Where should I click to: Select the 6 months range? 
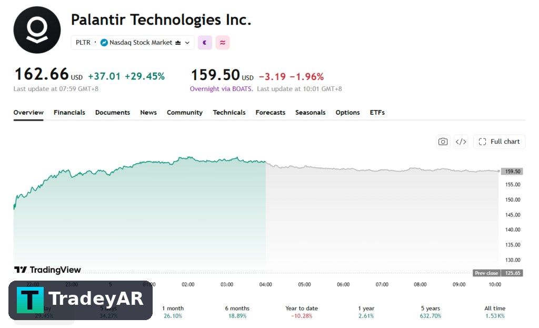pos(237,312)
